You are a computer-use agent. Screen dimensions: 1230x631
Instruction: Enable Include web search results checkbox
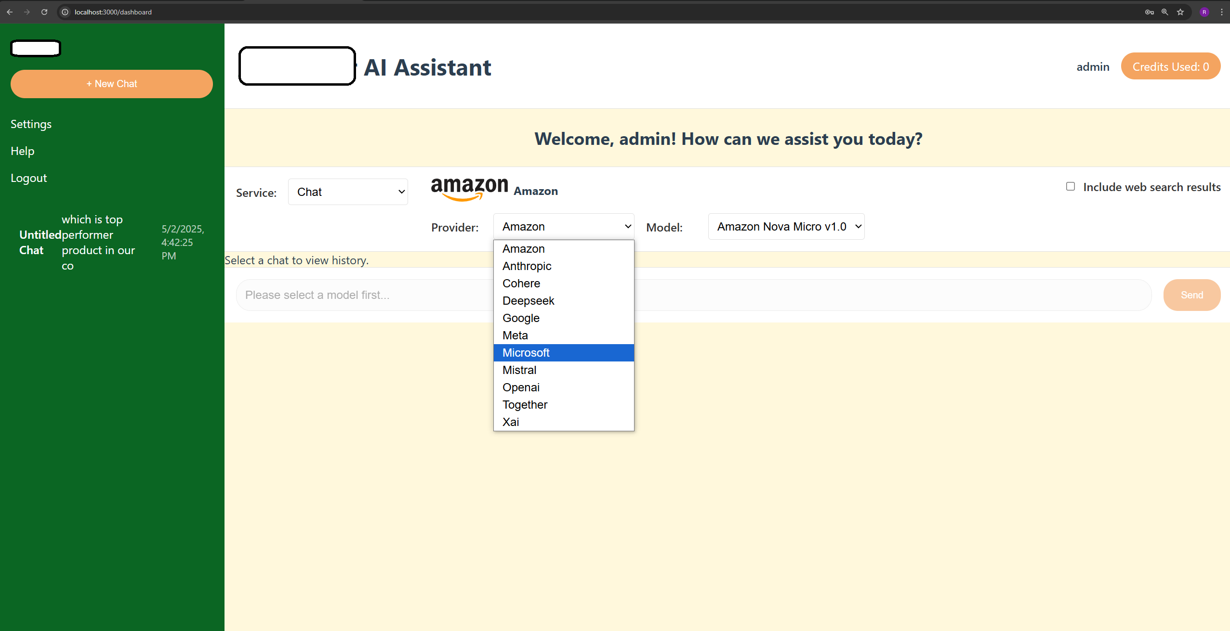click(x=1070, y=187)
